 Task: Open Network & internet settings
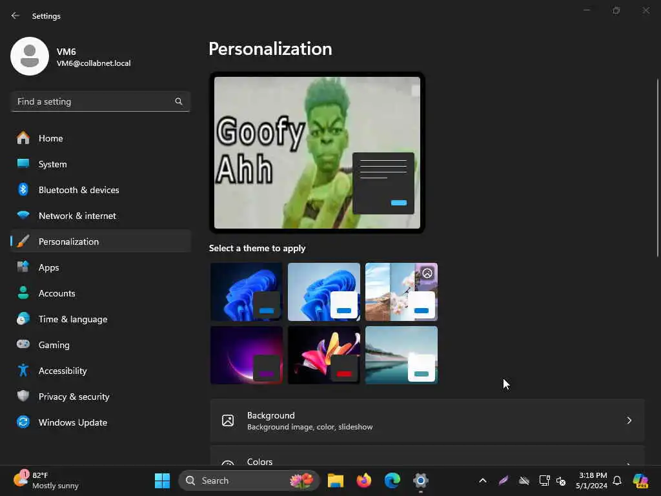click(x=100, y=216)
